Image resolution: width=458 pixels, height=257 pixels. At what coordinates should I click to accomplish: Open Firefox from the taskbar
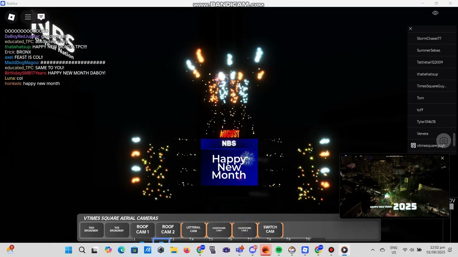[x=187, y=250]
